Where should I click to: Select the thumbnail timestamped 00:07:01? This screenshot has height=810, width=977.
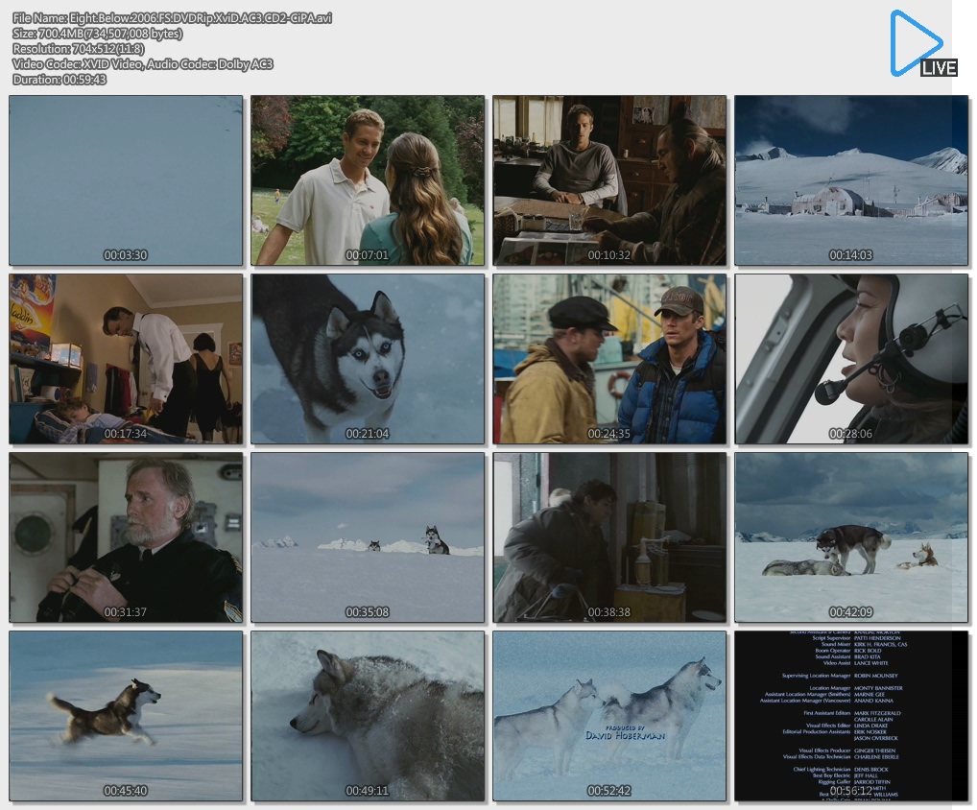368,180
